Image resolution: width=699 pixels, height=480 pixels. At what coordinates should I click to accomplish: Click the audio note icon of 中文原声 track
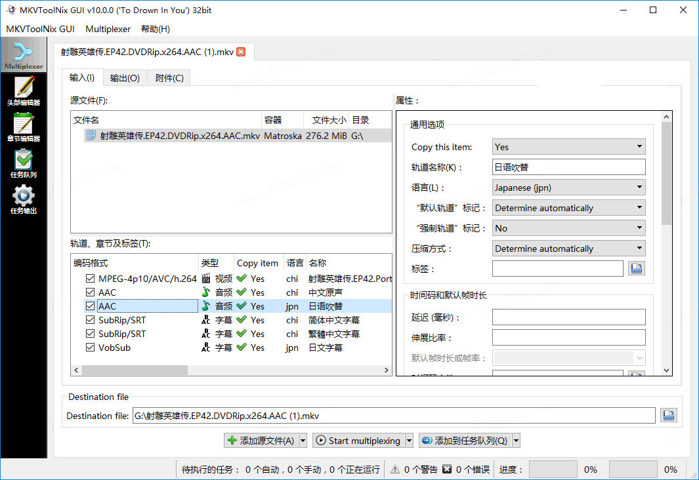(x=206, y=292)
